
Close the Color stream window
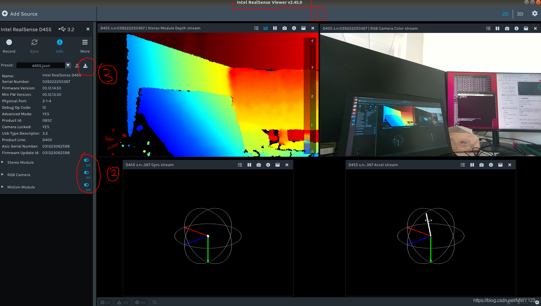point(535,29)
